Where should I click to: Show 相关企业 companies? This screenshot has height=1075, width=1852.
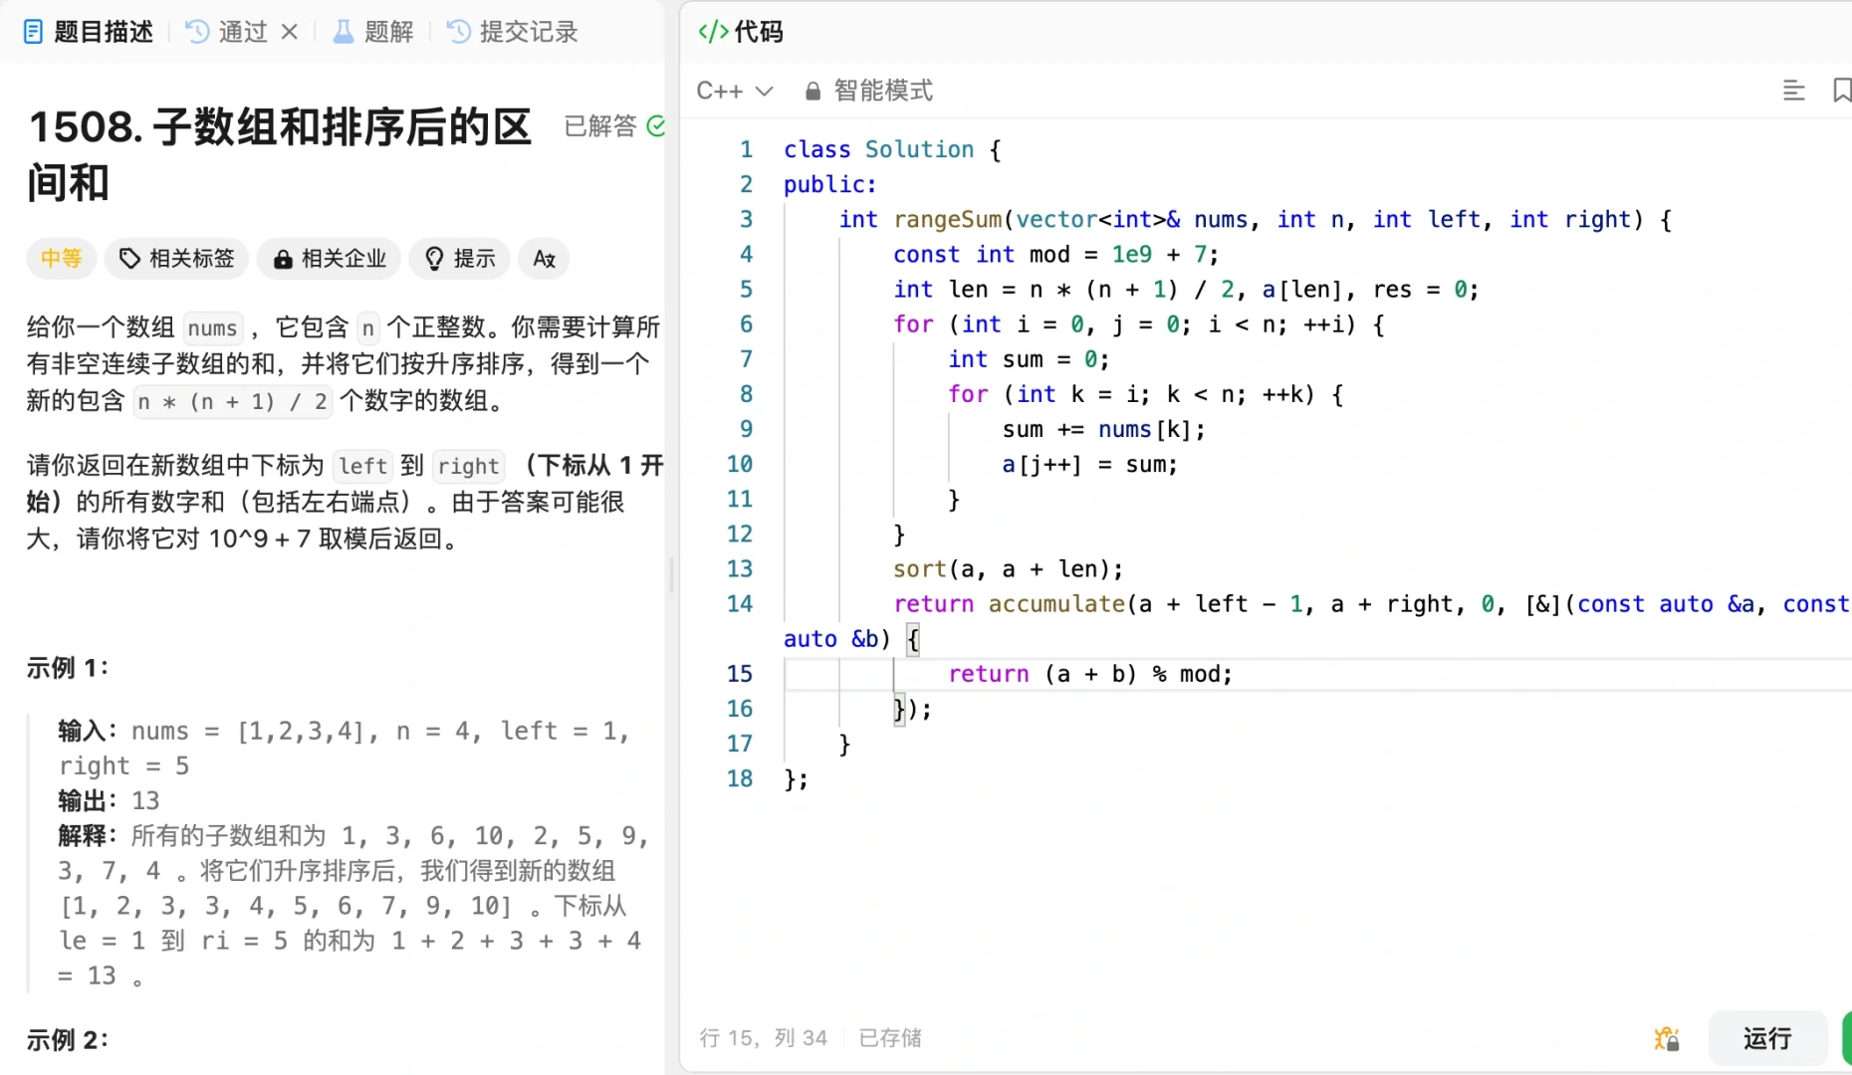pos(329,259)
